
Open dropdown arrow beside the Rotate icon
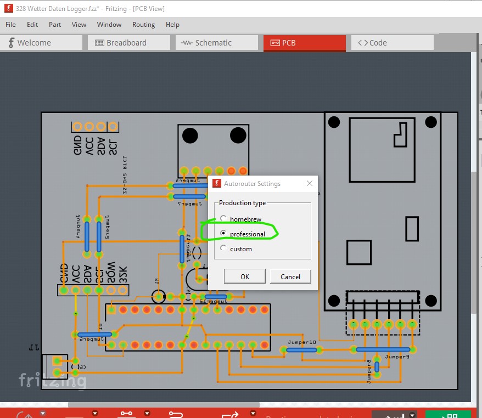(x=43, y=413)
